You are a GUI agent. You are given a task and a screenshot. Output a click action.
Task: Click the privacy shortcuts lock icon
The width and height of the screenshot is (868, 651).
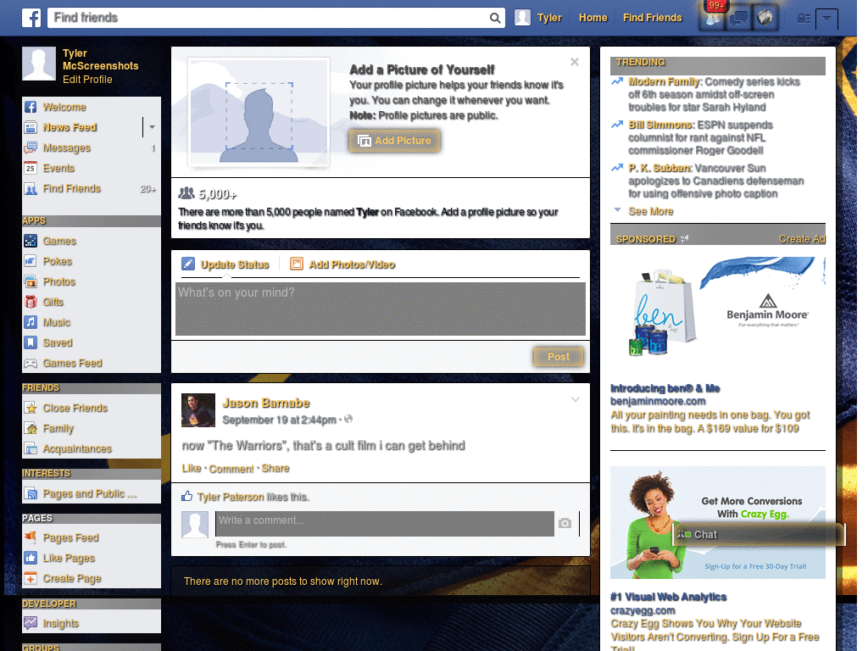click(804, 19)
